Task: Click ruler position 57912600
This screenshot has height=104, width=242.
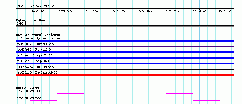Action: tap(92, 11)
